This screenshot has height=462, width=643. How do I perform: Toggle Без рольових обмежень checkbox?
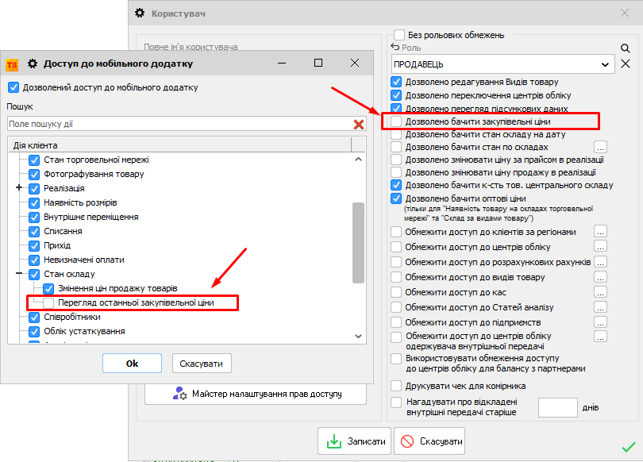point(400,35)
